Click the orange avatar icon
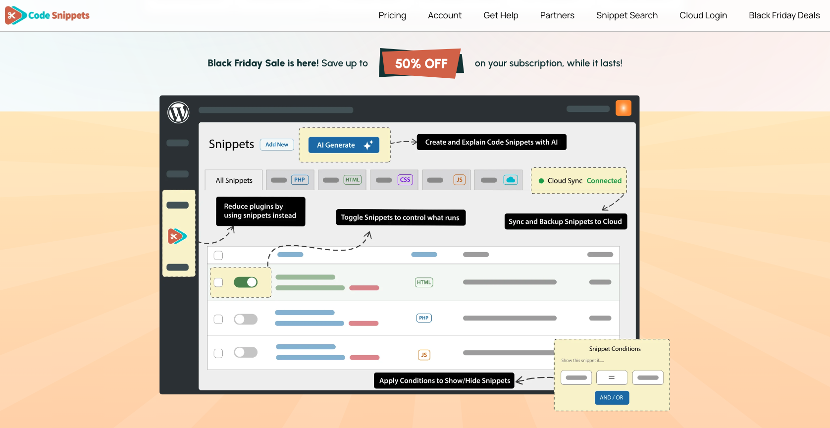The image size is (830, 428). [623, 108]
